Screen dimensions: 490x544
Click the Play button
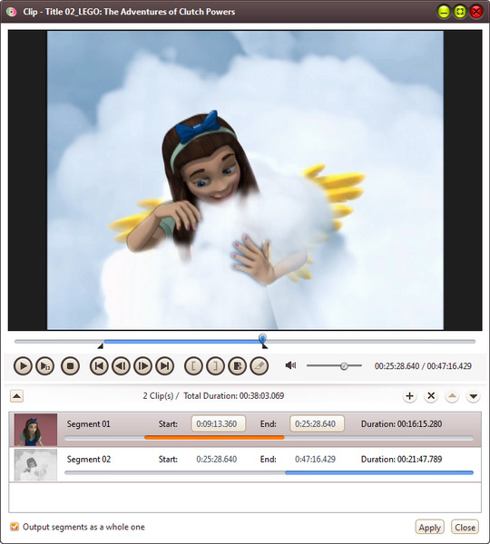23,365
